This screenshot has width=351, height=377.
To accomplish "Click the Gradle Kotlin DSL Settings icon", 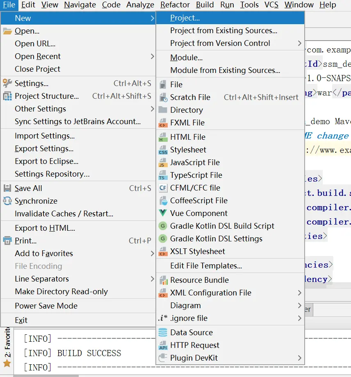I will 163,238.
